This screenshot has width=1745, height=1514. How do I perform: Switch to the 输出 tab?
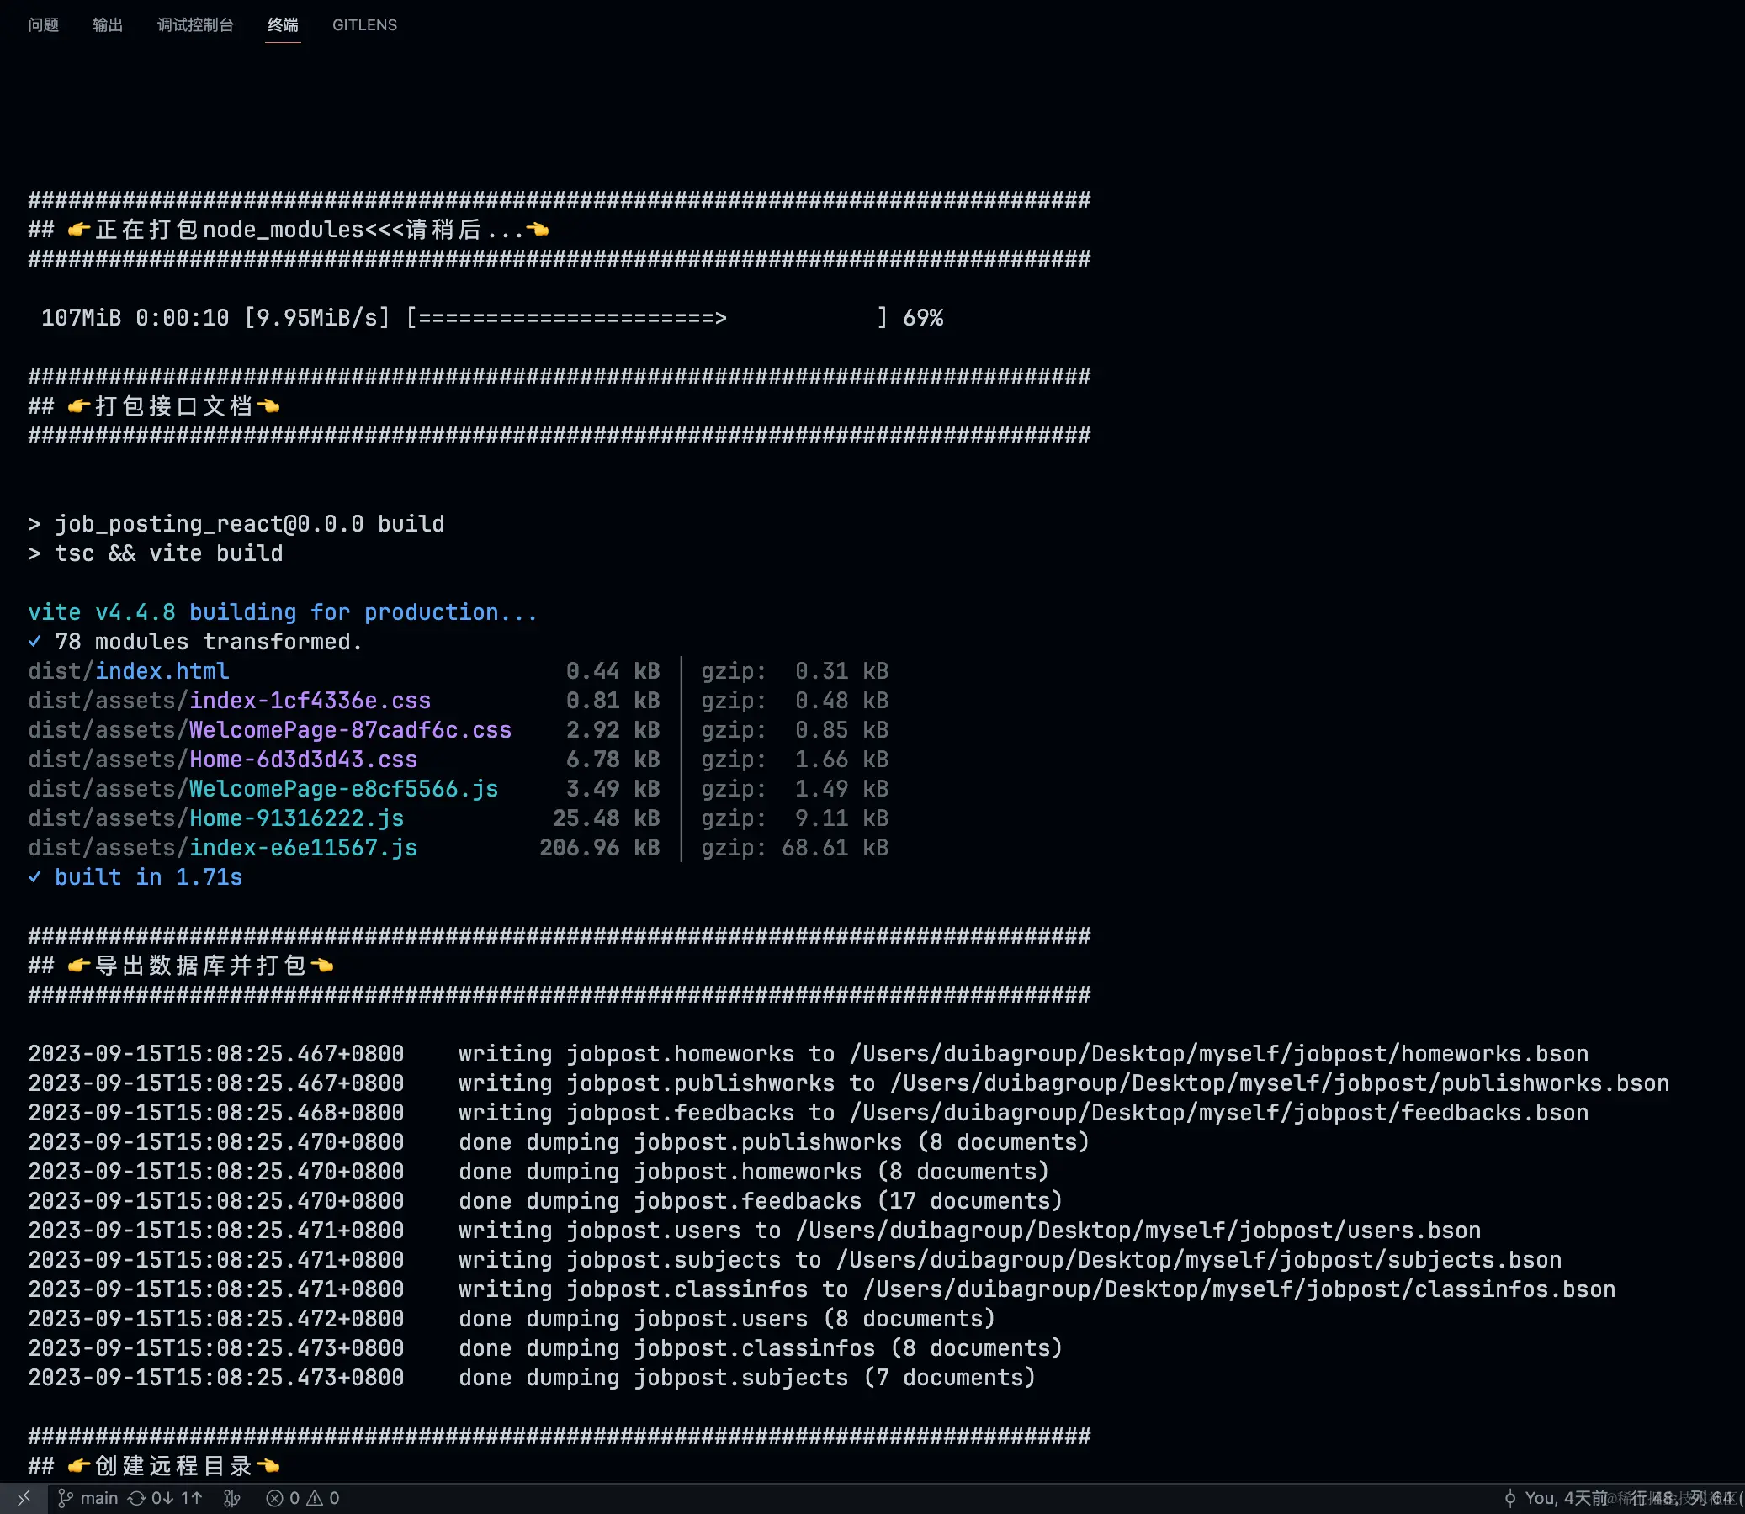[108, 24]
